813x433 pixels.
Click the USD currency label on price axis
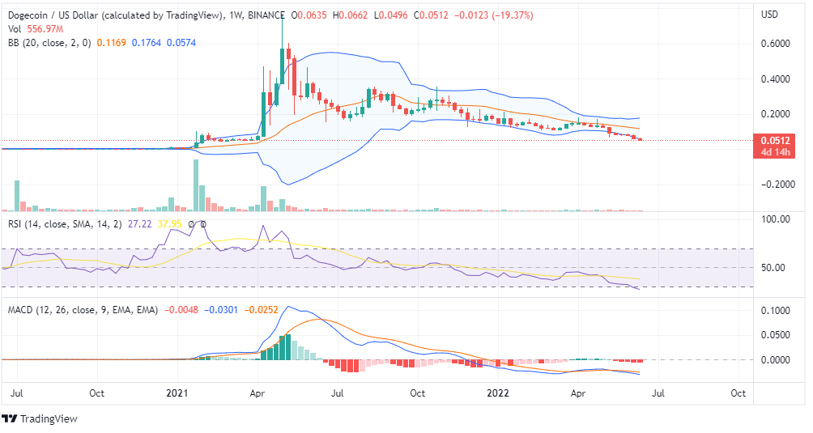[x=769, y=15]
